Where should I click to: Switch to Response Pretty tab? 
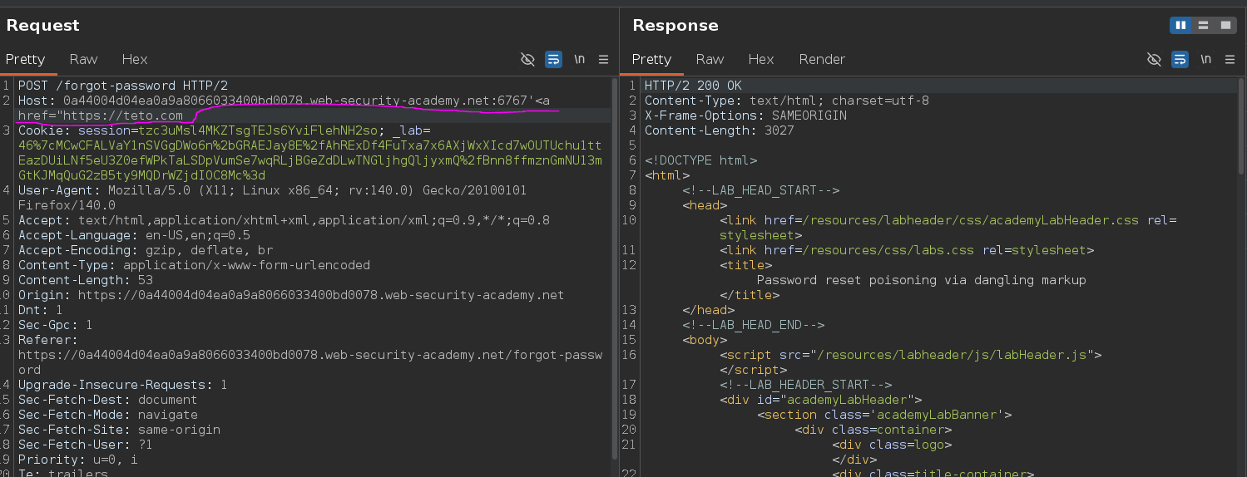tap(651, 59)
